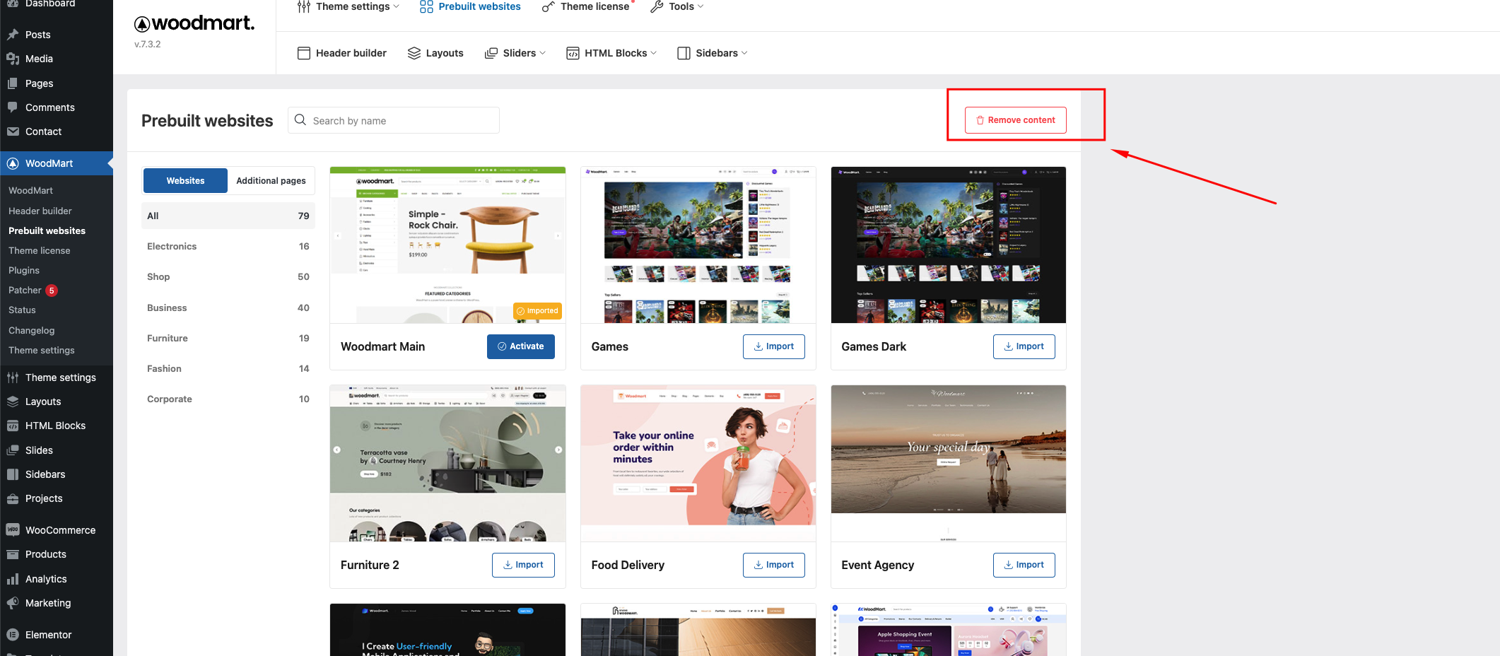Viewport: 1500px width, 656px height.
Task: Click the Products icon in sidebar
Action: coord(13,554)
